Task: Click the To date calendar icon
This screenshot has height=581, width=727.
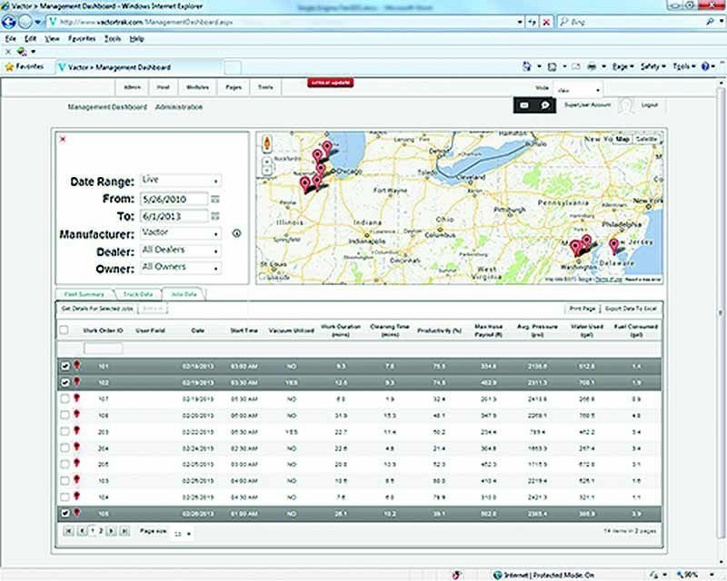Action: coord(215,216)
